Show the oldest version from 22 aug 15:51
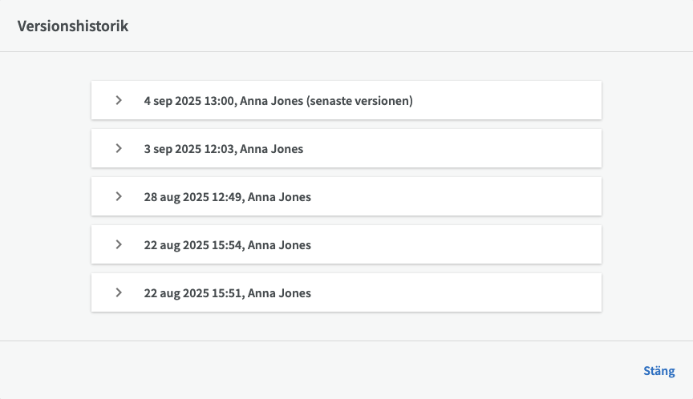 (x=346, y=293)
